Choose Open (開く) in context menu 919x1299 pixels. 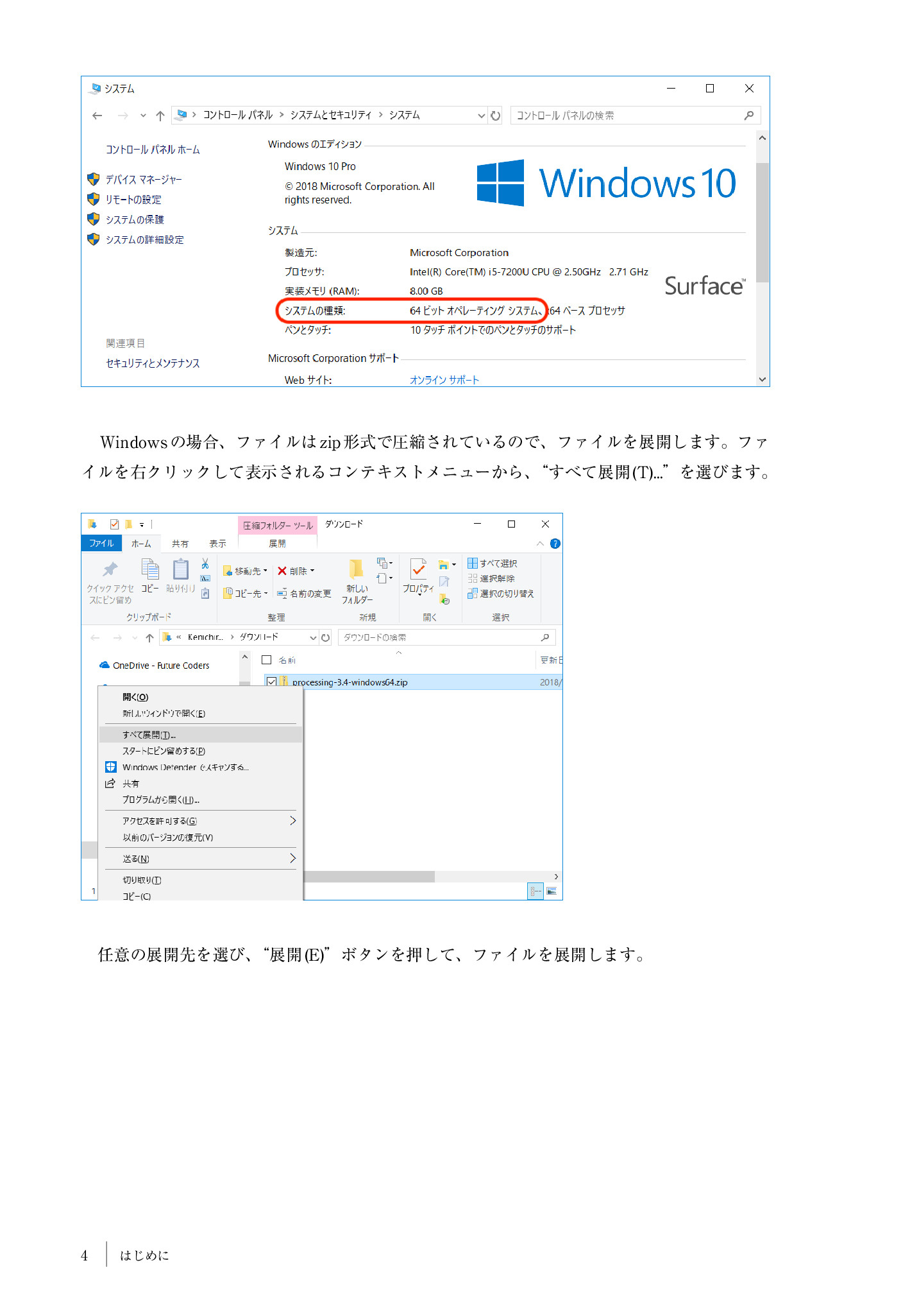201,697
